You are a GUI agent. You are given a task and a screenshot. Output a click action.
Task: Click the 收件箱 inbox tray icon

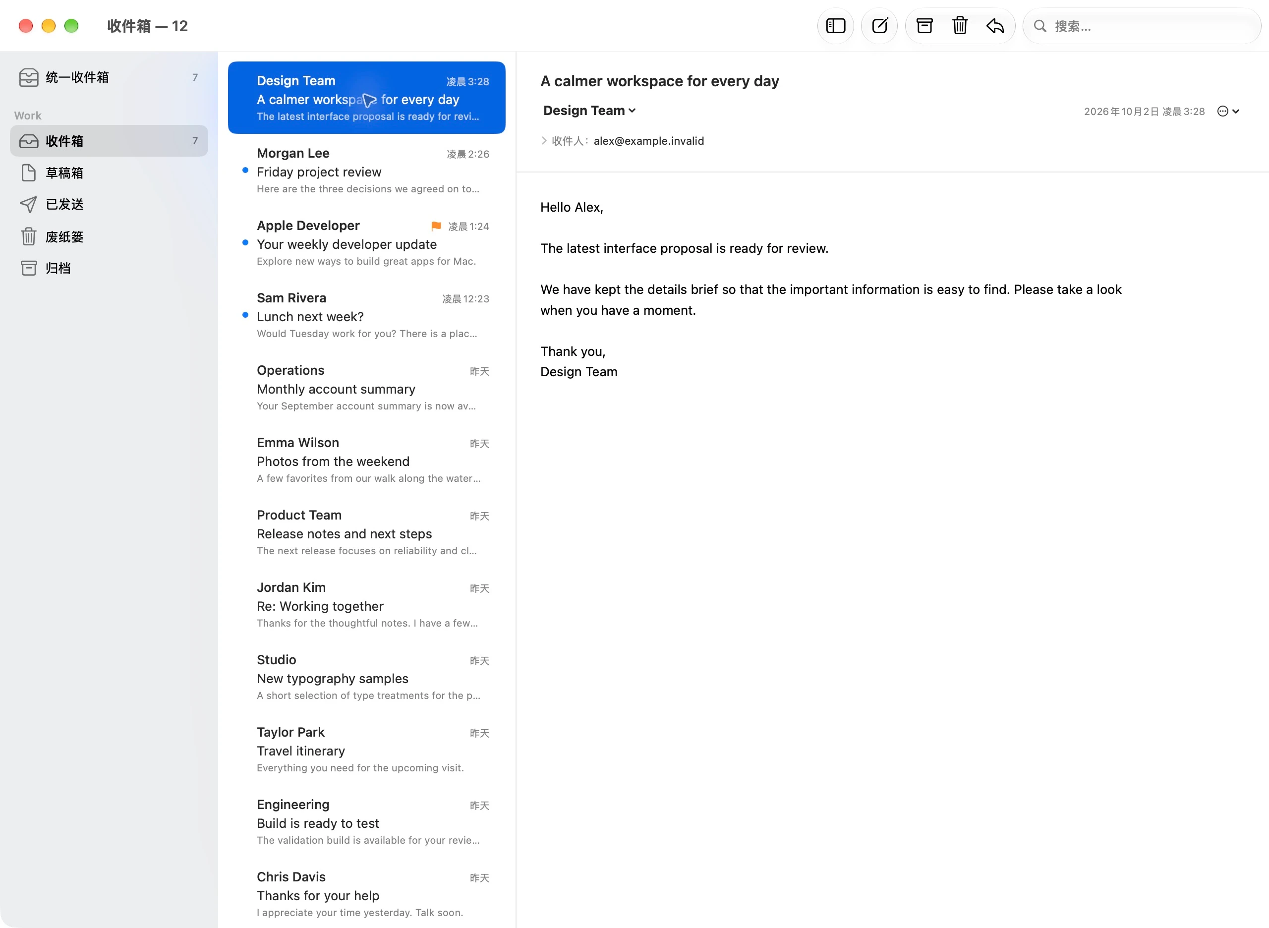[x=29, y=141]
